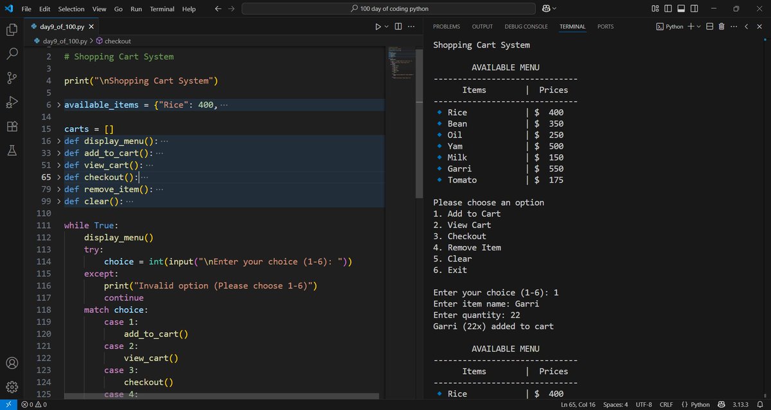Open the Explorer view in the activity bar
Image resolution: width=771 pixels, height=410 pixels.
(x=12, y=30)
